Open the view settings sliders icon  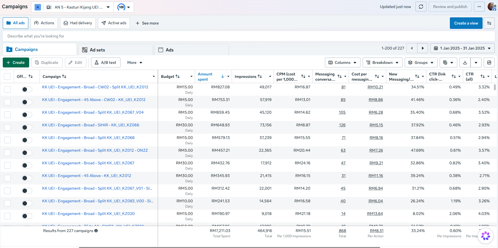(x=489, y=23)
